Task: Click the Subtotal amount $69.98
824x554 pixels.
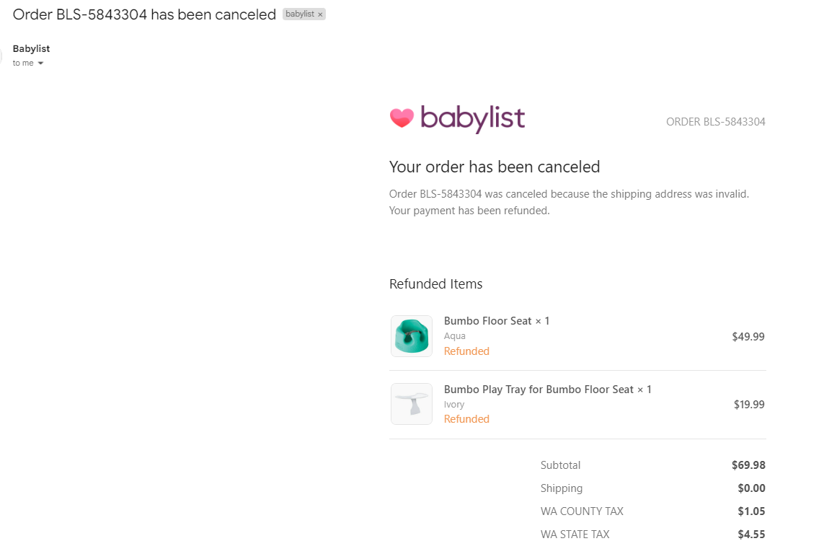Action: (748, 465)
